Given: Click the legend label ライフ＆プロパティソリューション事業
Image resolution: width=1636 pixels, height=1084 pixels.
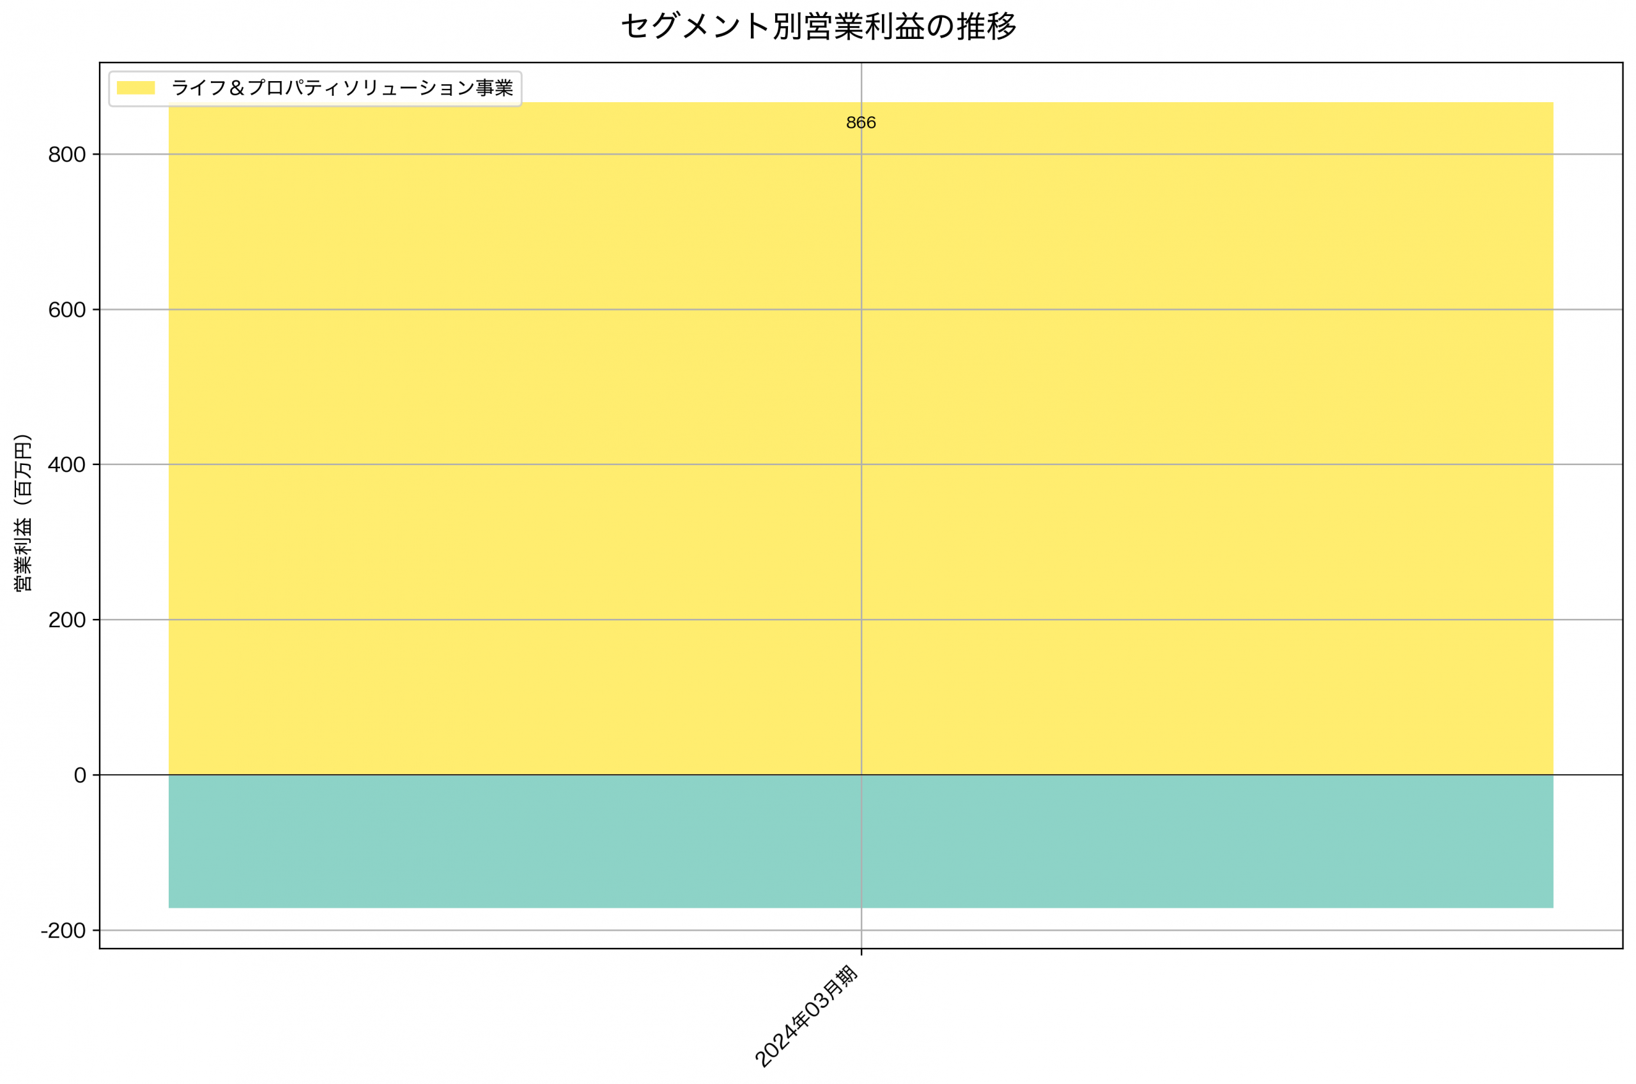Looking at the screenshot, I should (344, 87).
